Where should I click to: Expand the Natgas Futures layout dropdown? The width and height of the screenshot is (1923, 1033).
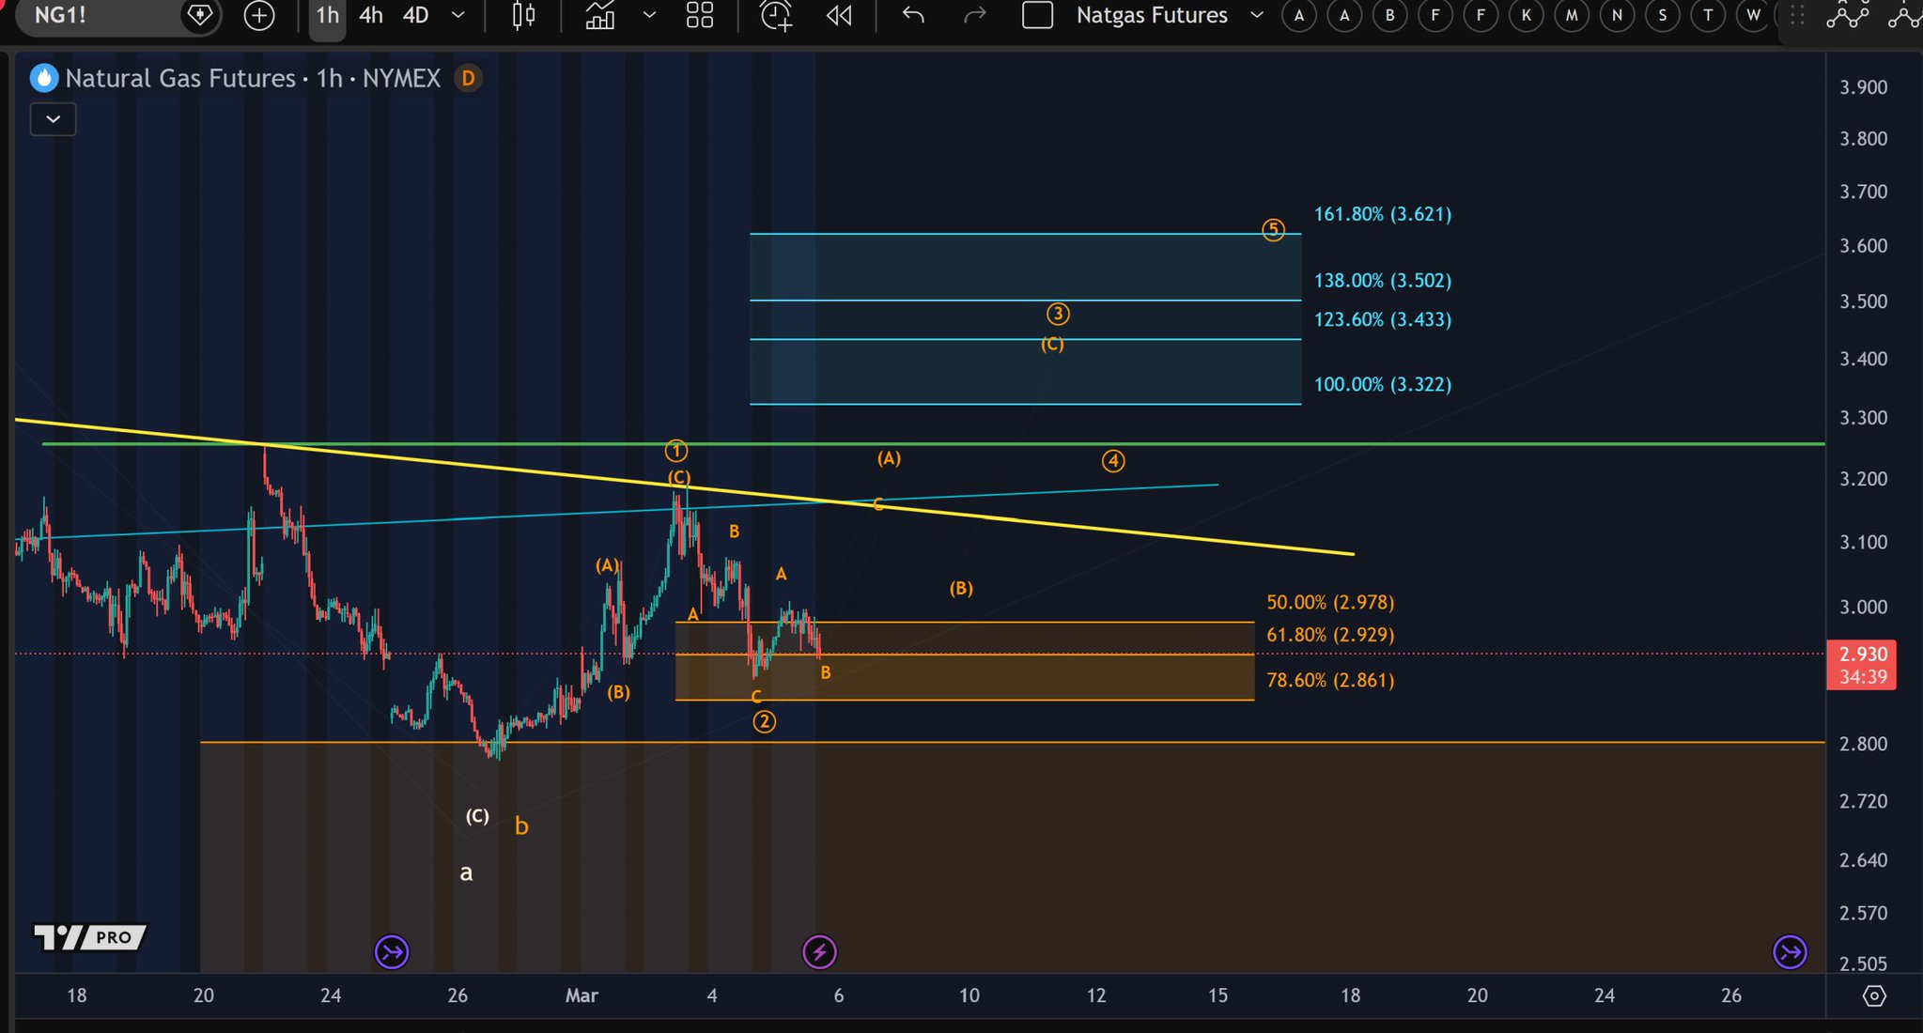click(1256, 15)
